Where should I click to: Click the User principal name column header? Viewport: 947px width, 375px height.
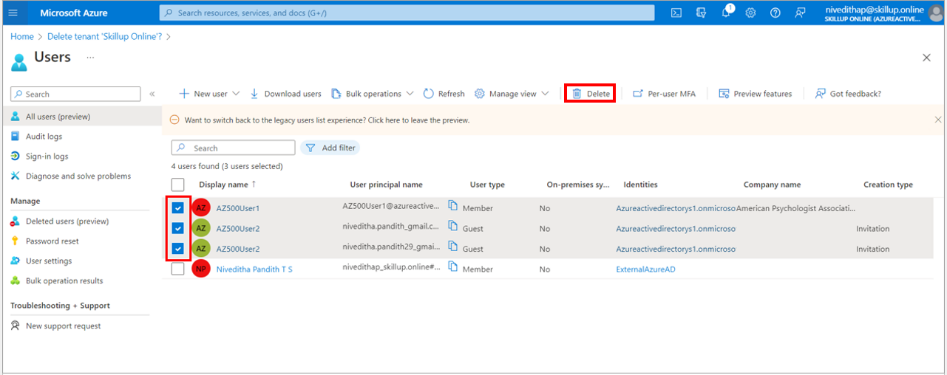[387, 185]
